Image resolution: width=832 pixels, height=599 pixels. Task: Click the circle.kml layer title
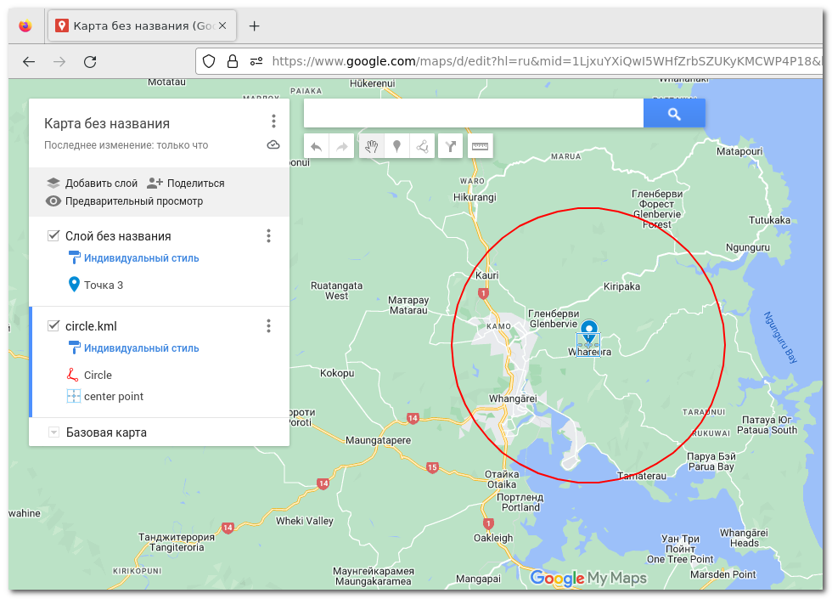[x=91, y=326]
